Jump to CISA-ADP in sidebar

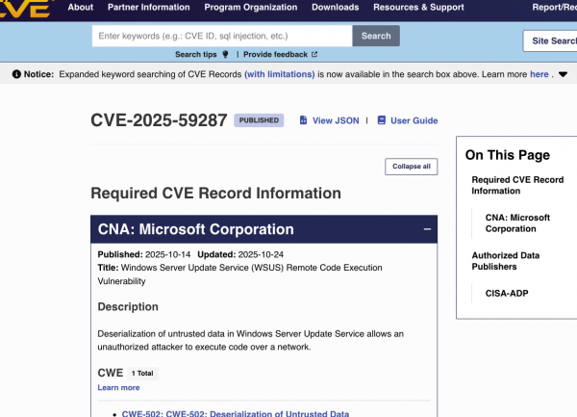[507, 293]
